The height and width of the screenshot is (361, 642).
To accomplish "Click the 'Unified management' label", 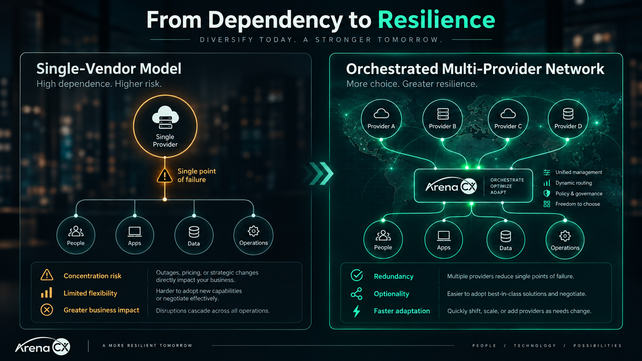I will [579, 172].
